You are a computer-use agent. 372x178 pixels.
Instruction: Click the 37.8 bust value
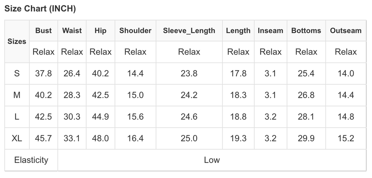(44, 73)
